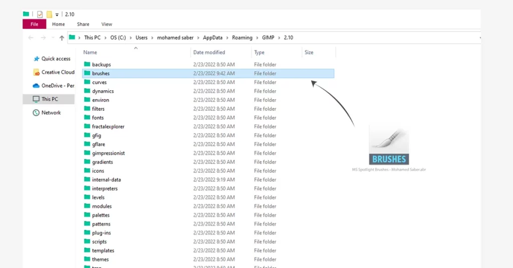
Task: Click the curves folder icon
Action: click(x=87, y=82)
